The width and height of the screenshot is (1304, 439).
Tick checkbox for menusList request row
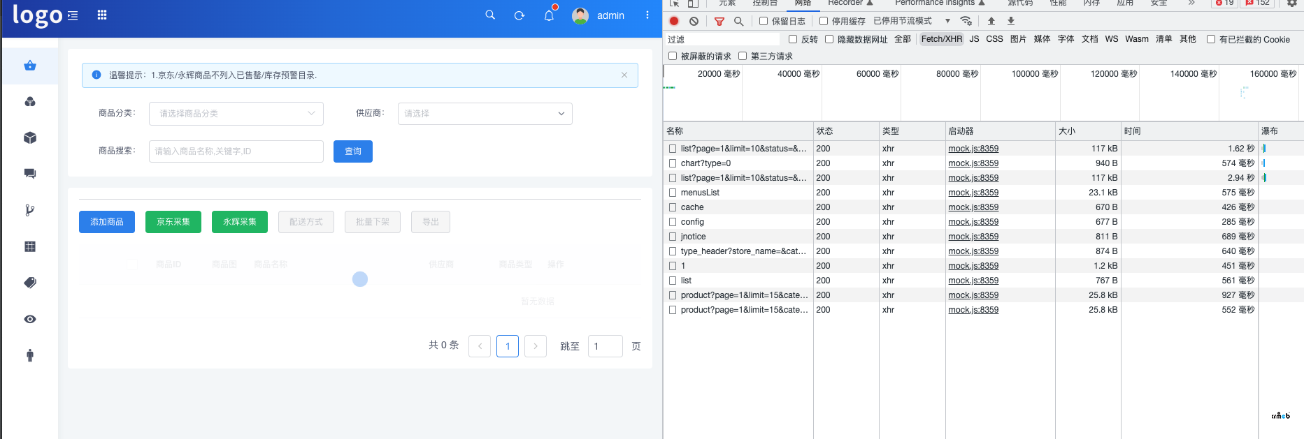coord(673,193)
